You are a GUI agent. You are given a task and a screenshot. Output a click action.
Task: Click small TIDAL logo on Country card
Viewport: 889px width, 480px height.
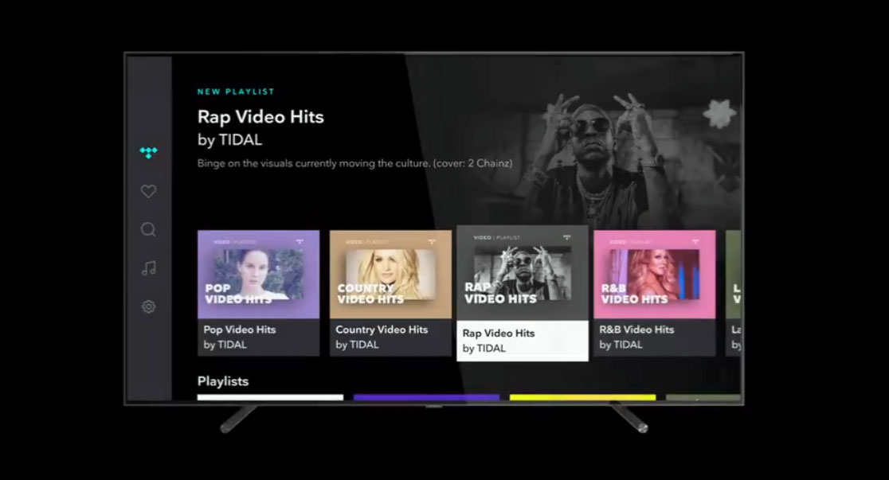431,241
